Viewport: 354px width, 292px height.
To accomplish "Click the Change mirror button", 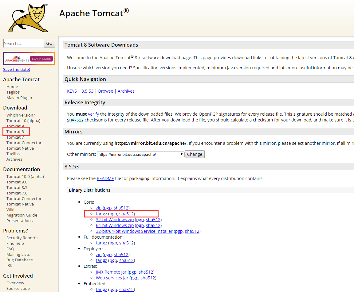I will pyautogui.click(x=195, y=154).
